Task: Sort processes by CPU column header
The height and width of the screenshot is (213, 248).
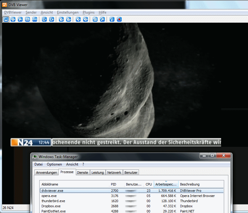Action: pyautogui.click(x=149, y=184)
